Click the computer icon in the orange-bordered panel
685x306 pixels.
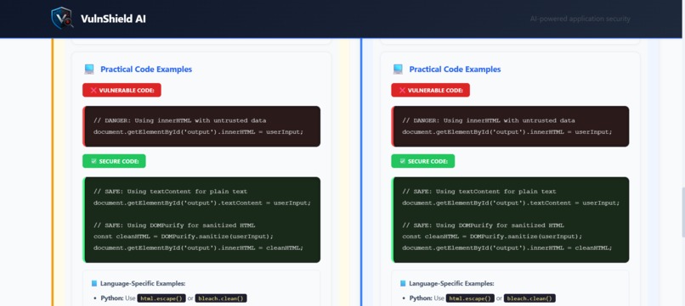(x=89, y=69)
